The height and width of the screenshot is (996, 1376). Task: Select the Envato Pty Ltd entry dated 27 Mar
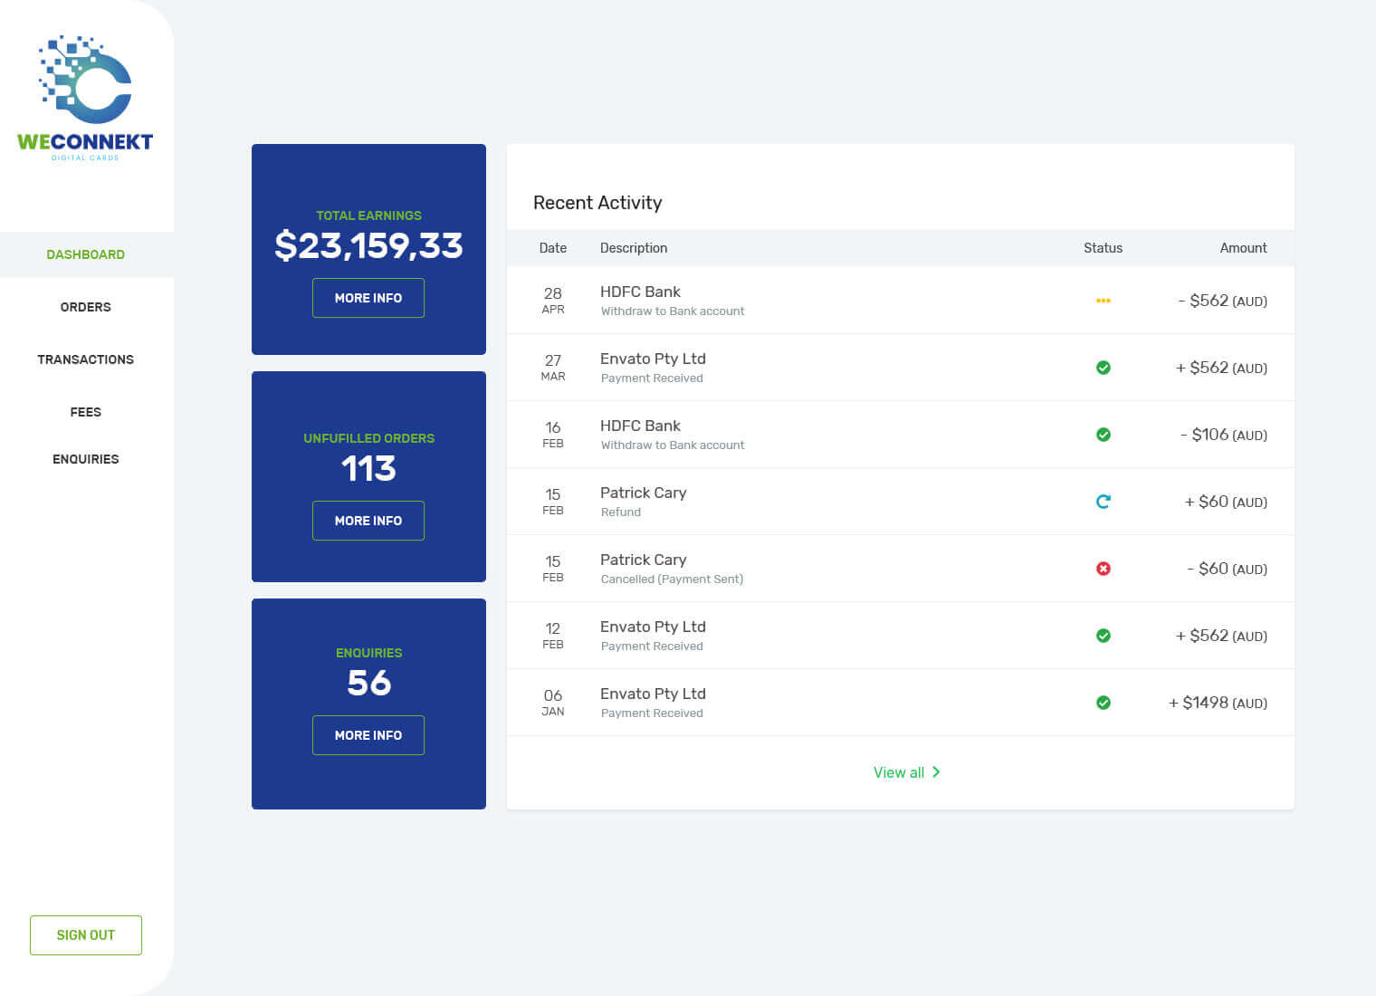point(901,368)
